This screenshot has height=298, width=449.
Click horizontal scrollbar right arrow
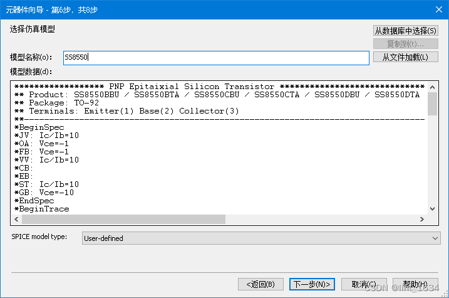pyautogui.click(x=422, y=219)
